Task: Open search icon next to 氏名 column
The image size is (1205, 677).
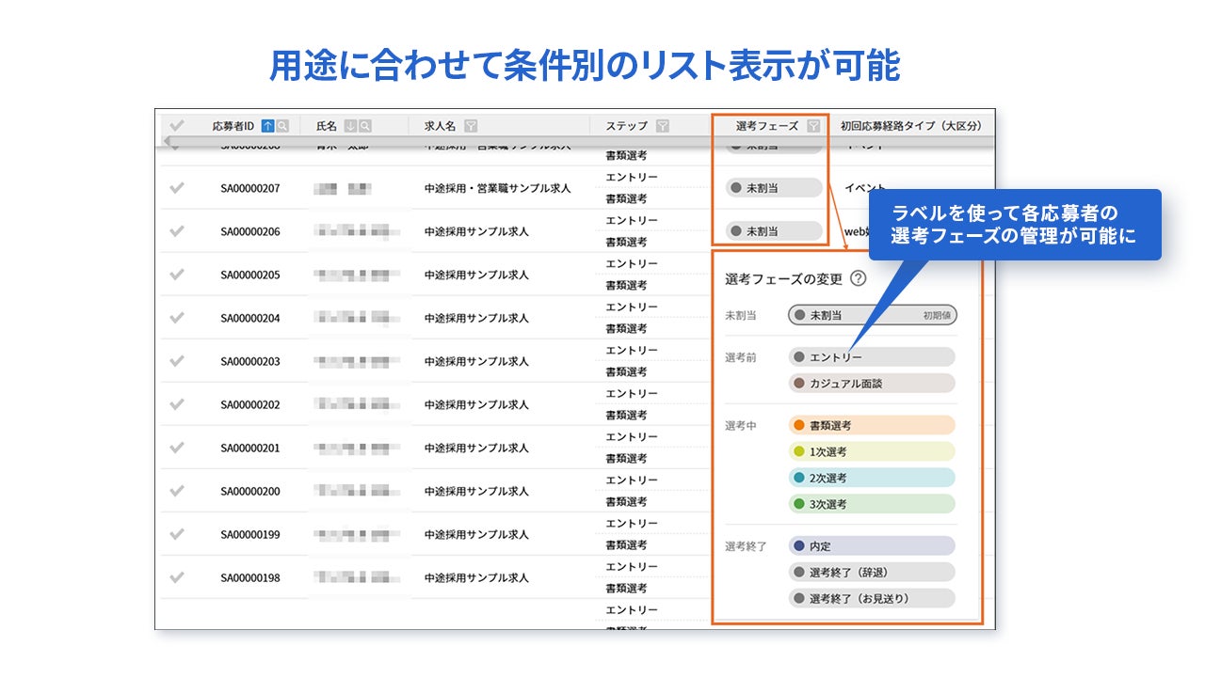Action: pos(365,126)
